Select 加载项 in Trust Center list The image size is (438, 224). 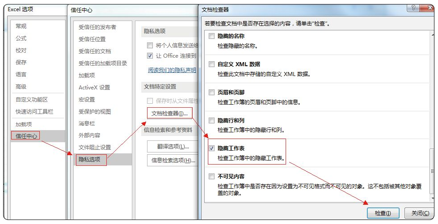pyautogui.click(x=87, y=75)
